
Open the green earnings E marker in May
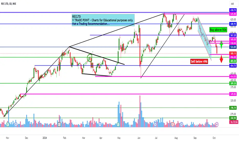point(118,125)
